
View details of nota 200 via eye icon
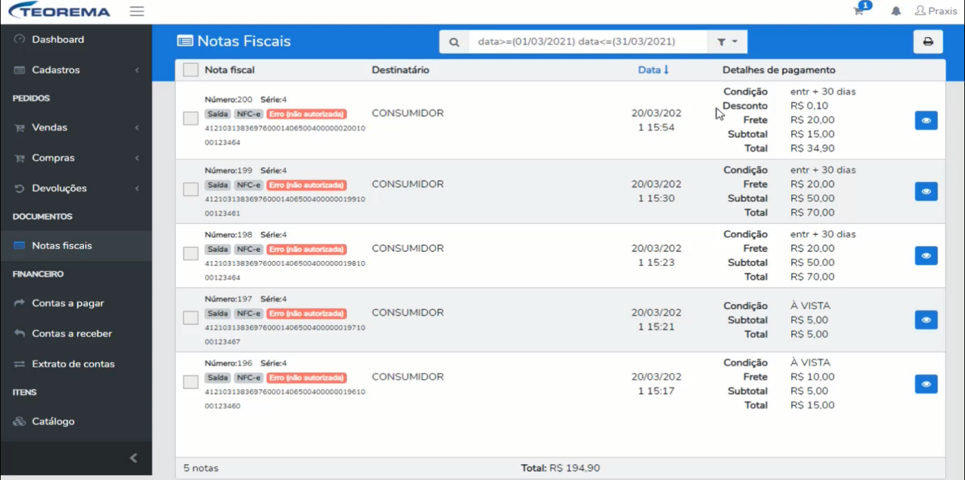click(x=926, y=120)
